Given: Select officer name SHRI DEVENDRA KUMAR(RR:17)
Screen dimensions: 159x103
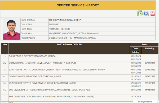Looking at the screenshot, I should pyautogui.click(x=65, y=20).
